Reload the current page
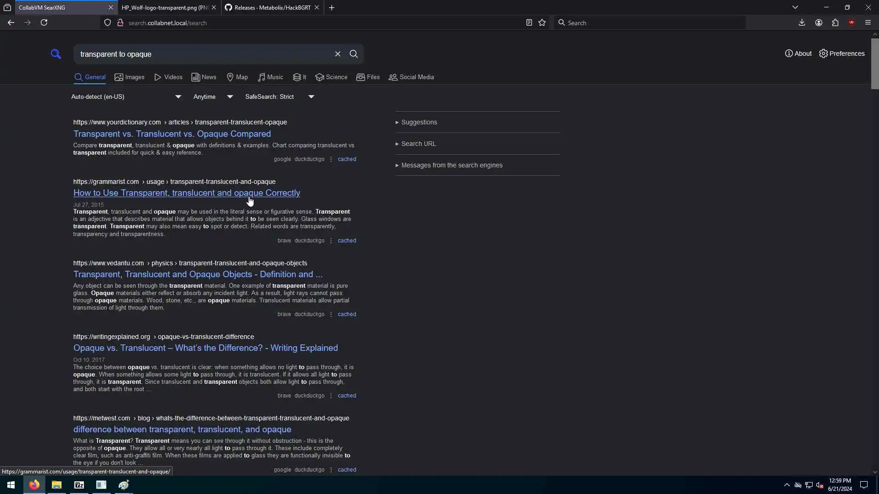 [x=44, y=23]
